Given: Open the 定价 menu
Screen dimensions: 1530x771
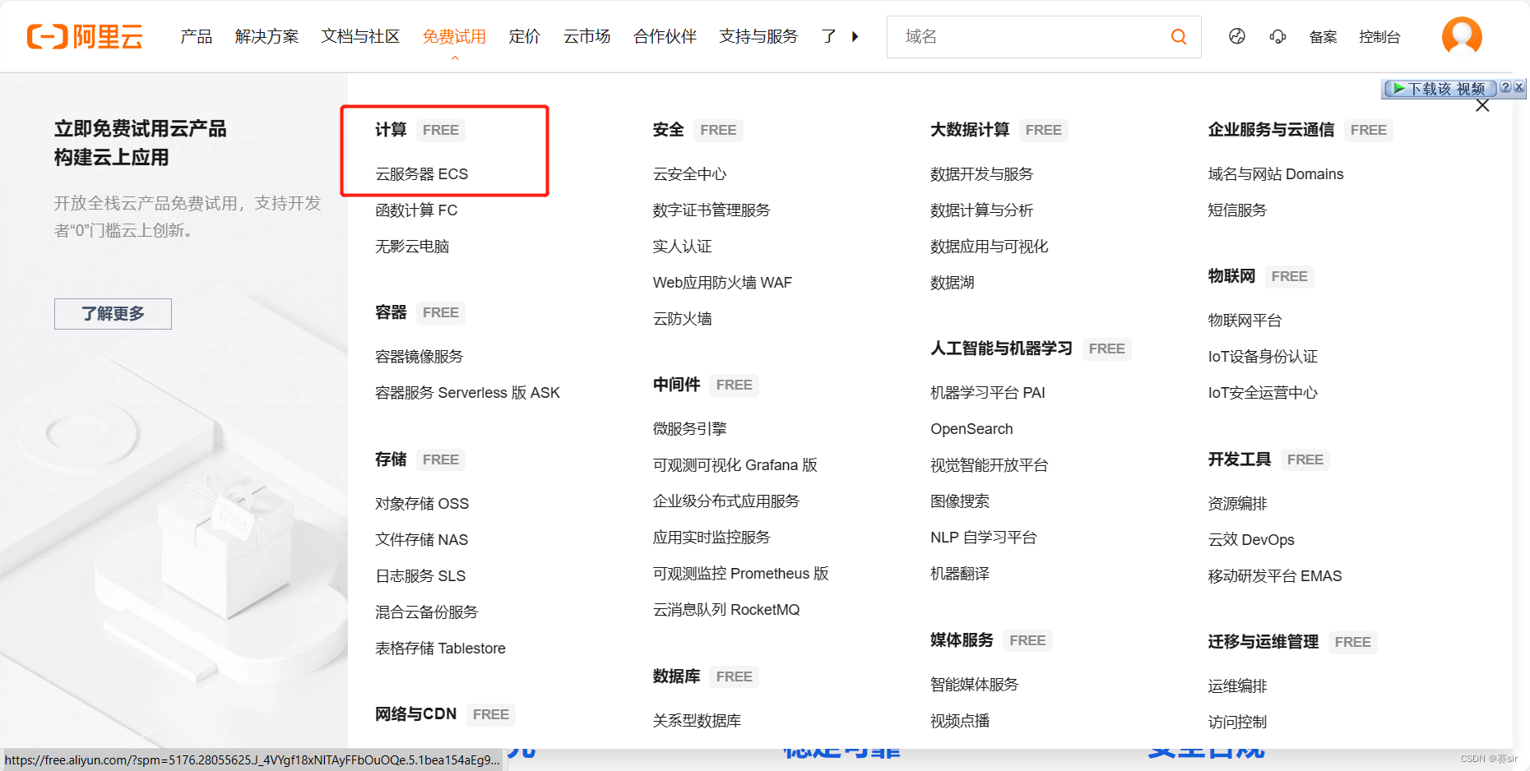Looking at the screenshot, I should (x=525, y=36).
